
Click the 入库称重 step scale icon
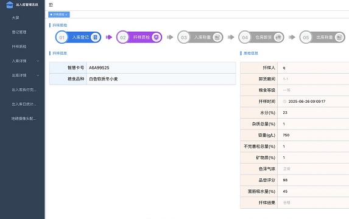coord(217,37)
